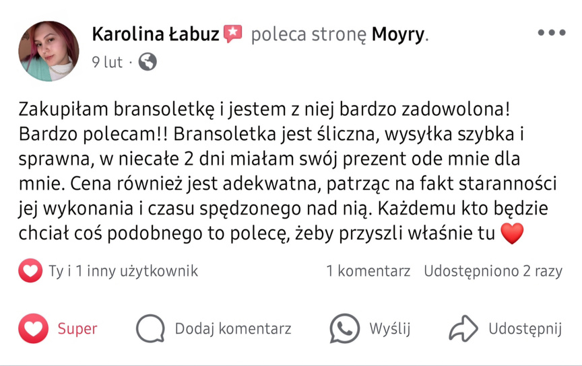The image size is (582, 366).
Task: Open Karolina Łabuz's profile via her name
Action: click(156, 34)
